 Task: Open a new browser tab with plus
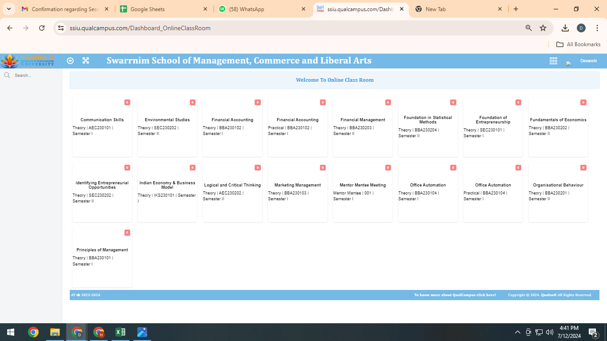pos(516,9)
